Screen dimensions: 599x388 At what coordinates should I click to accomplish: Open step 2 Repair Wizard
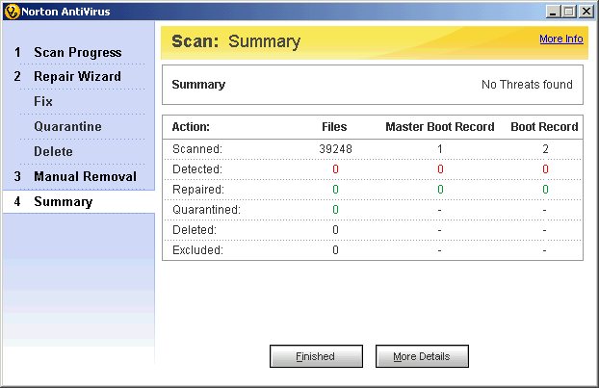(77, 76)
